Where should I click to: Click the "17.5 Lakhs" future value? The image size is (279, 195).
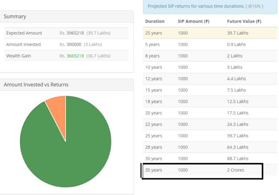(x=238, y=113)
